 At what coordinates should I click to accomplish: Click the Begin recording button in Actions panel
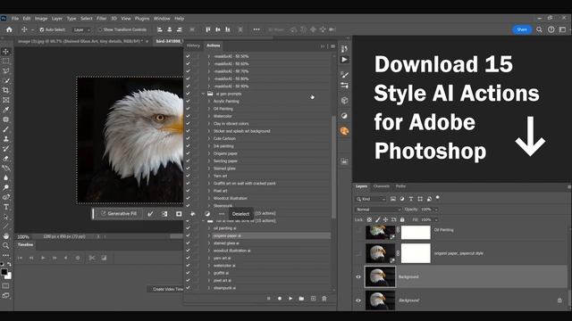280,299
